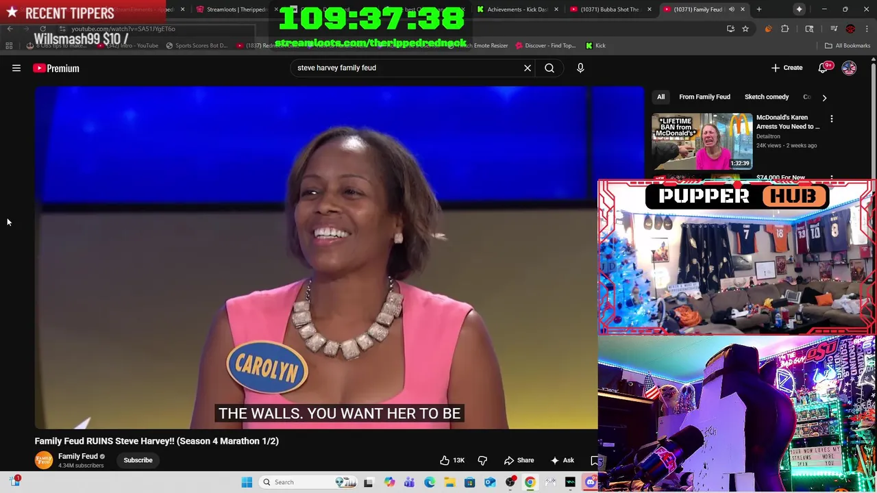This screenshot has height=493, width=877.
Task: Subscribe to the Family Feud channel
Action: (138, 460)
